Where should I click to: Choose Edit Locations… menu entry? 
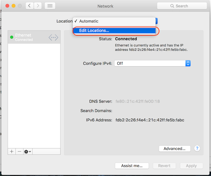pyautogui.click(x=114, y=30)
